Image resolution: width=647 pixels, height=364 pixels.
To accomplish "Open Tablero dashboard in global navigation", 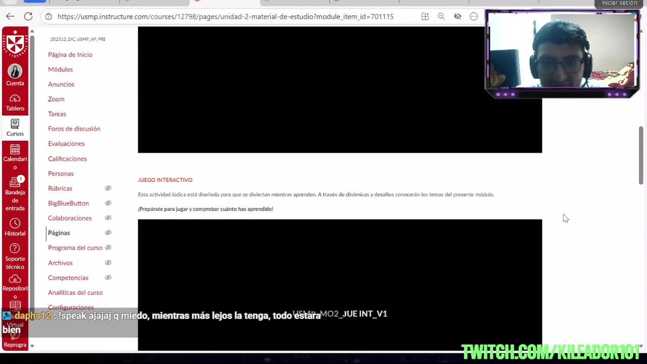I will click(15, 103).
